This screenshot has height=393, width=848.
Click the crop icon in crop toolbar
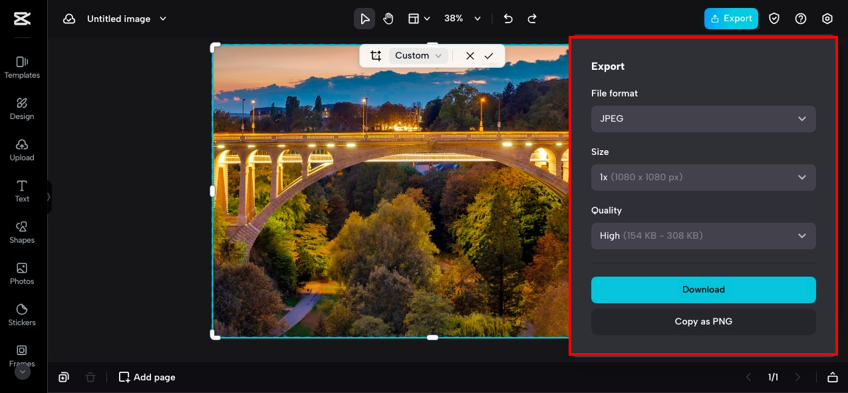pyautogui.click(x=376, y=56)
